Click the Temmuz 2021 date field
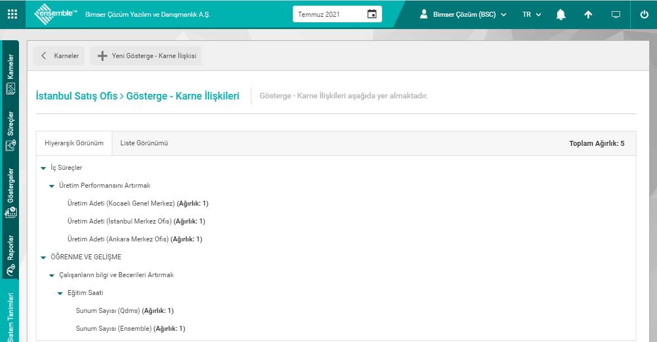This screenshot has width=657, height=342. point(337,14)
